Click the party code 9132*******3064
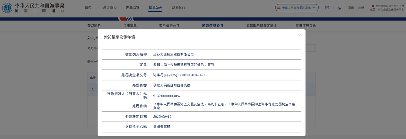 (167, 96)
